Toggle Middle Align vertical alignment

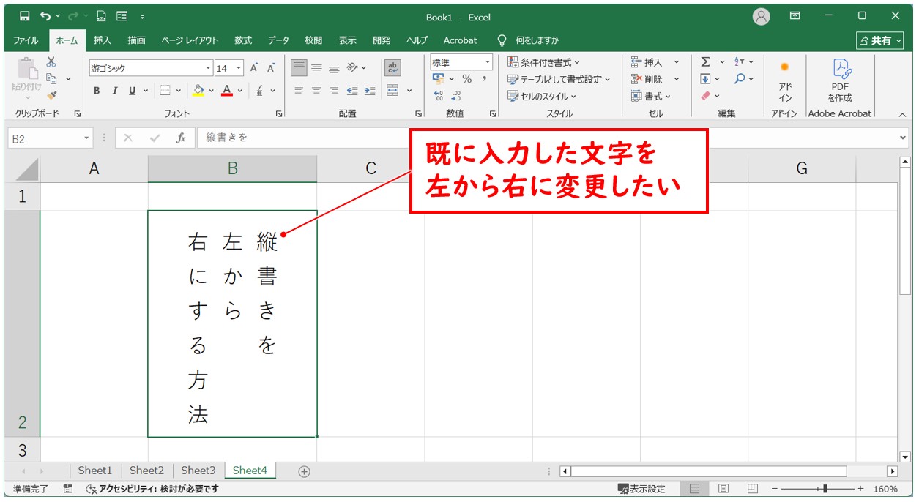pos(316,68)
